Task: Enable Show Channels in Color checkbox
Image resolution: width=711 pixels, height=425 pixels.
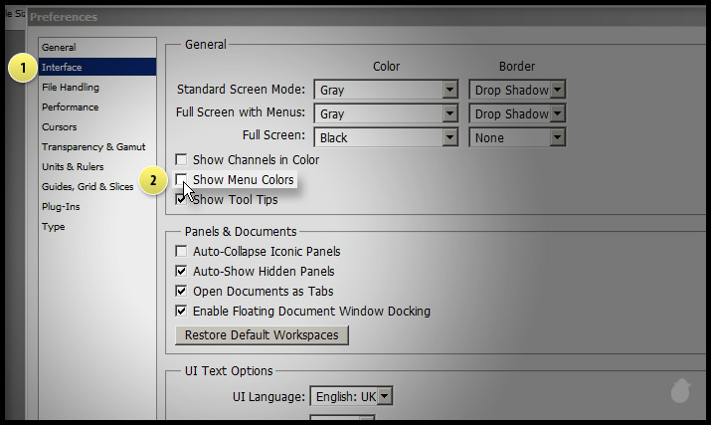Action: 181,160
